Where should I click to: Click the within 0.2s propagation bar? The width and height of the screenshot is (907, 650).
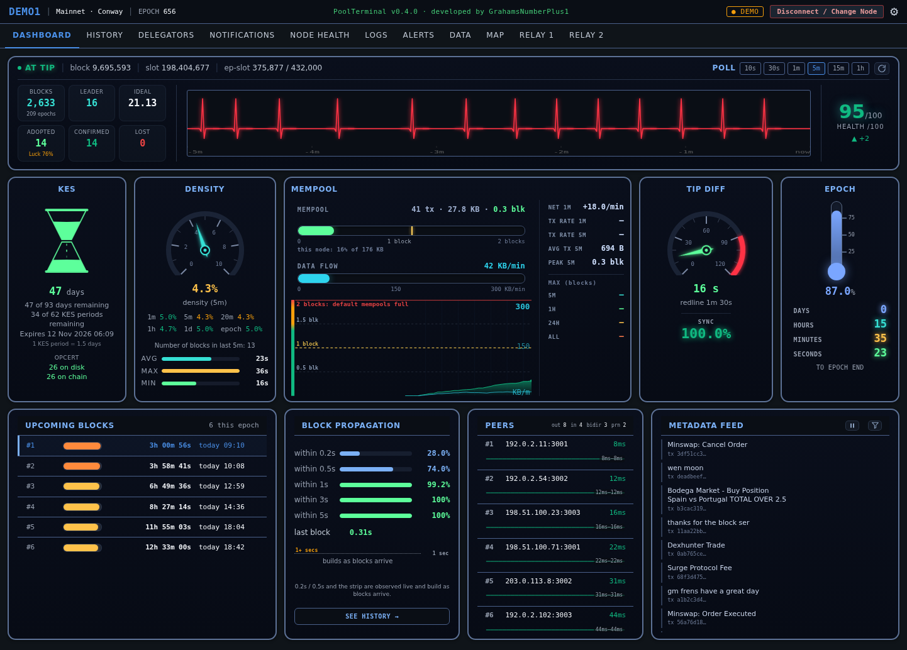[x=376, y=453]
